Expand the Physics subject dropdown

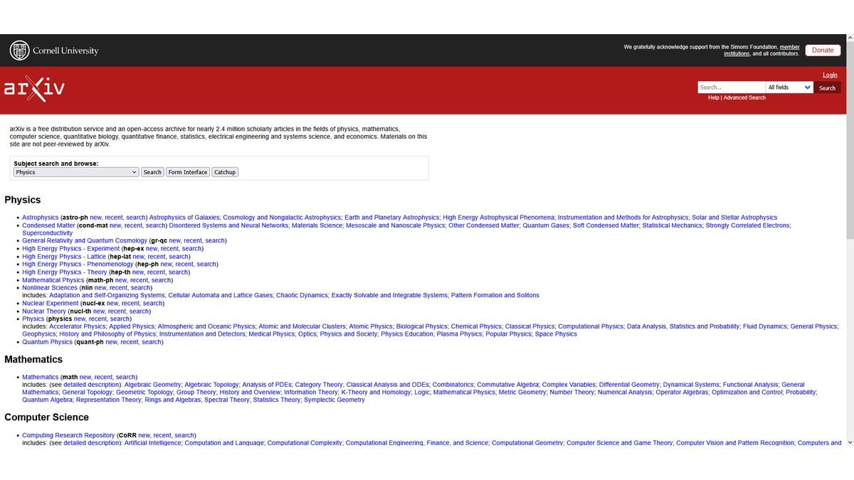pos(76,172)
